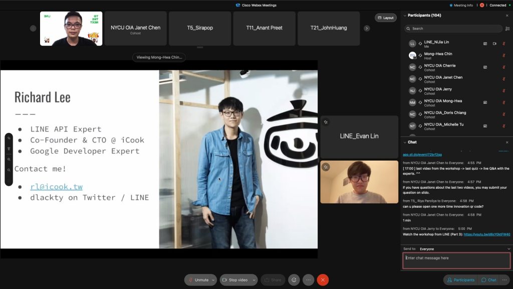Select the T11_Anant Preet video tile
The width and height of the screenshot is (513, 289).
[x=265, y=29]
